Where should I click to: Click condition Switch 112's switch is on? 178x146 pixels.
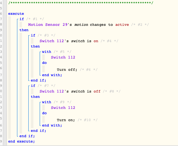click(69, 41)
